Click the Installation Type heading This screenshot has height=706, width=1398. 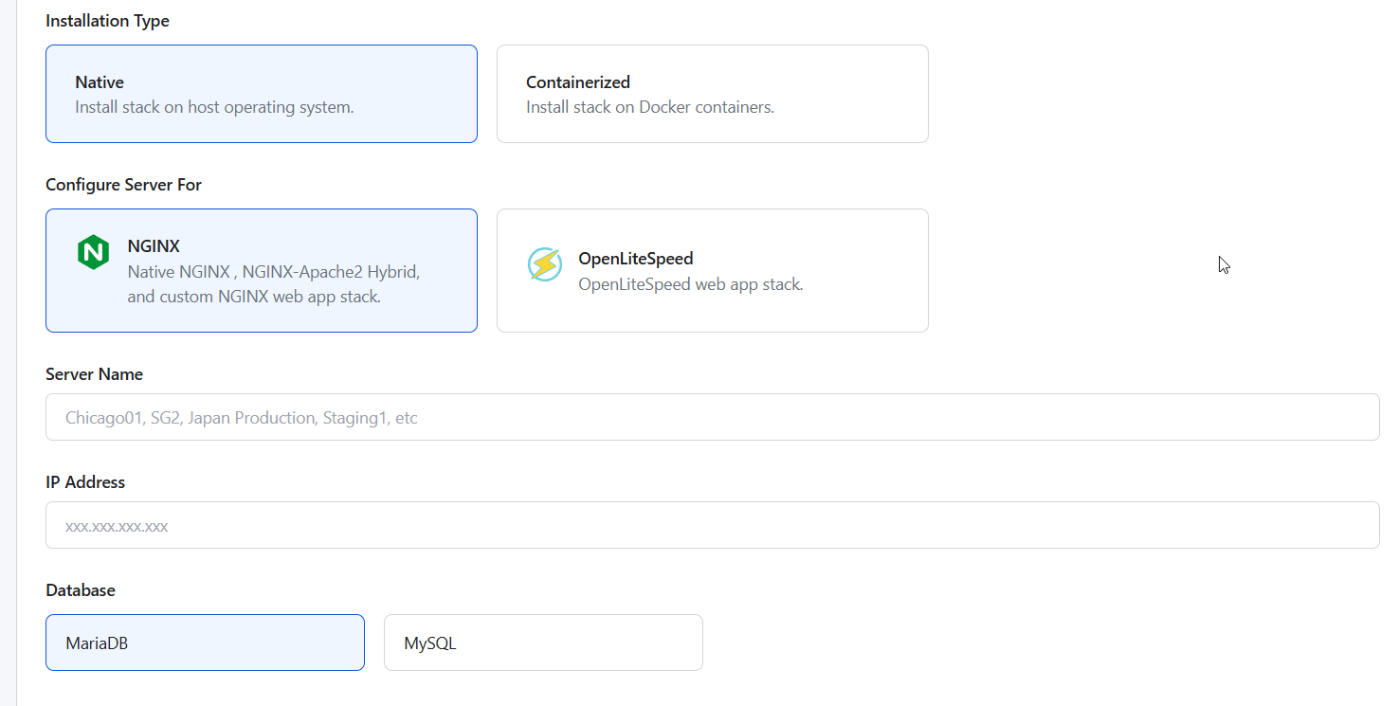tap(108, 21)
